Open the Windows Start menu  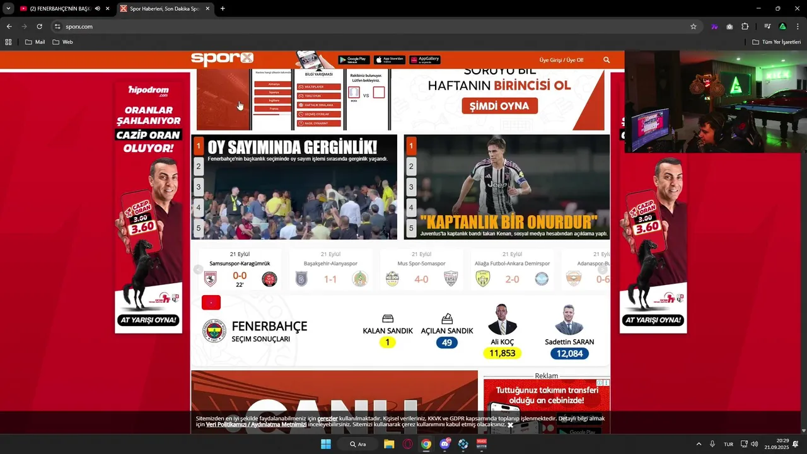(326, 444)
